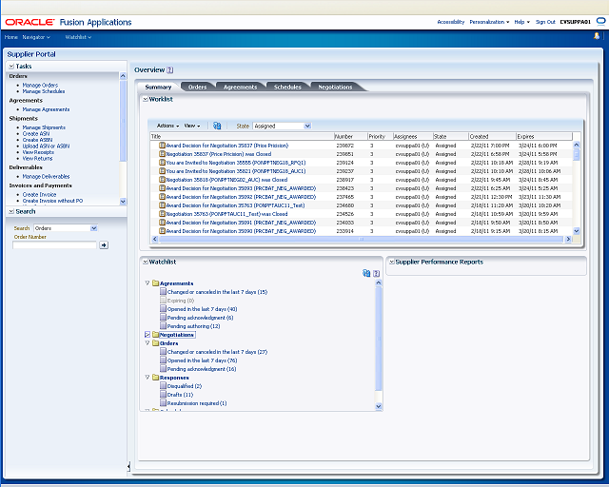This screenshot has height=487, width=609.
Task: Click document icon beside Agreements Pending acknowledgment (6)
Action: (x=163, y=318)
